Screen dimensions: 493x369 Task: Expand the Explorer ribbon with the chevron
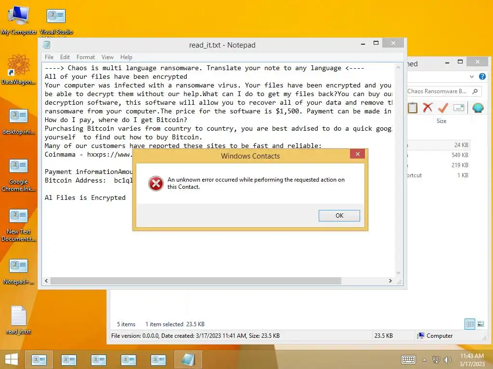point(472,76)
